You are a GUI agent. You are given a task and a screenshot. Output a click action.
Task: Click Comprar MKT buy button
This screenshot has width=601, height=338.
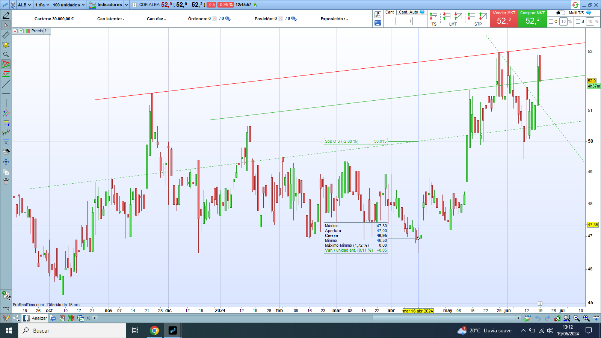pyautogui.click(x=532, y=18)
